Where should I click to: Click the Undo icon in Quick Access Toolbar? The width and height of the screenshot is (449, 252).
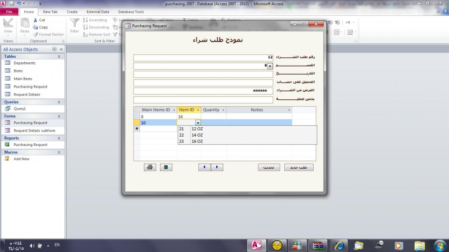19,4
